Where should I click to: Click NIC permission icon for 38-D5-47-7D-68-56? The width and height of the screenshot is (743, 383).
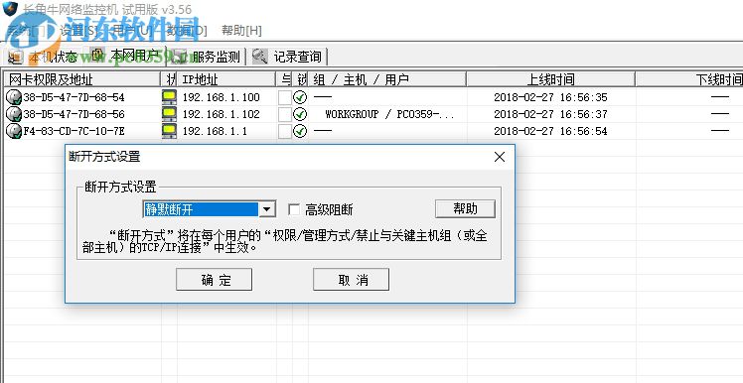(14, 114)
